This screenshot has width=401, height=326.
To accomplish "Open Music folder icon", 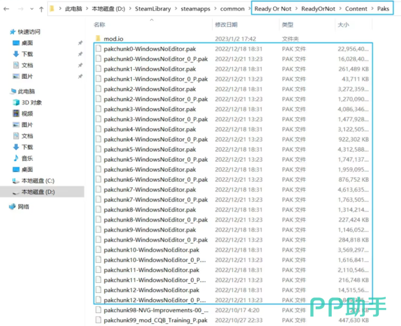I will (16, 158).
